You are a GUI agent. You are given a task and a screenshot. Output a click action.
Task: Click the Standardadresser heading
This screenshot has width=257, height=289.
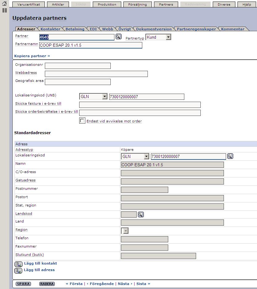pos(32,133)
